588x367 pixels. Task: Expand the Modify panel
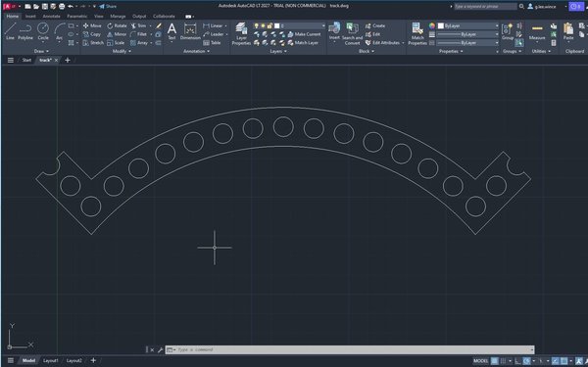point(122,51)
